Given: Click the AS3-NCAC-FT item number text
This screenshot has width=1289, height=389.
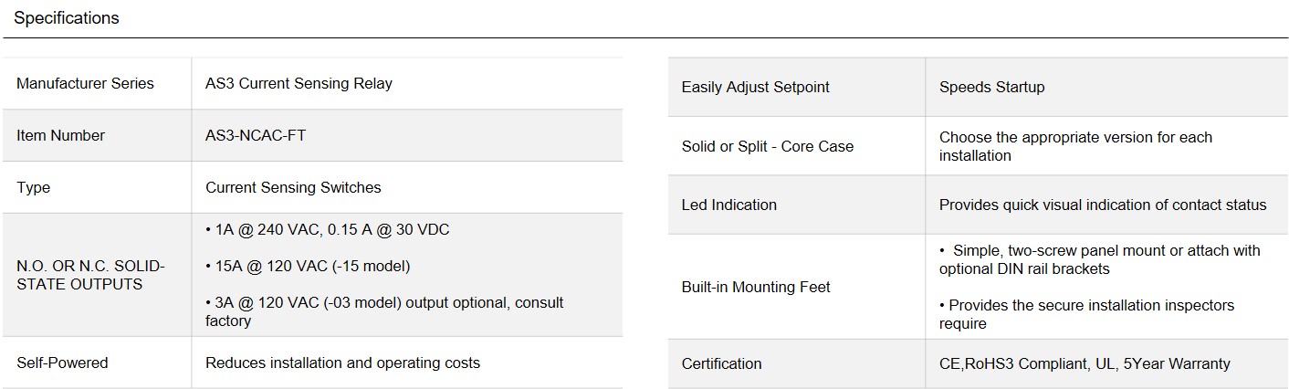Looking at the screenshot, I should 256,135.
